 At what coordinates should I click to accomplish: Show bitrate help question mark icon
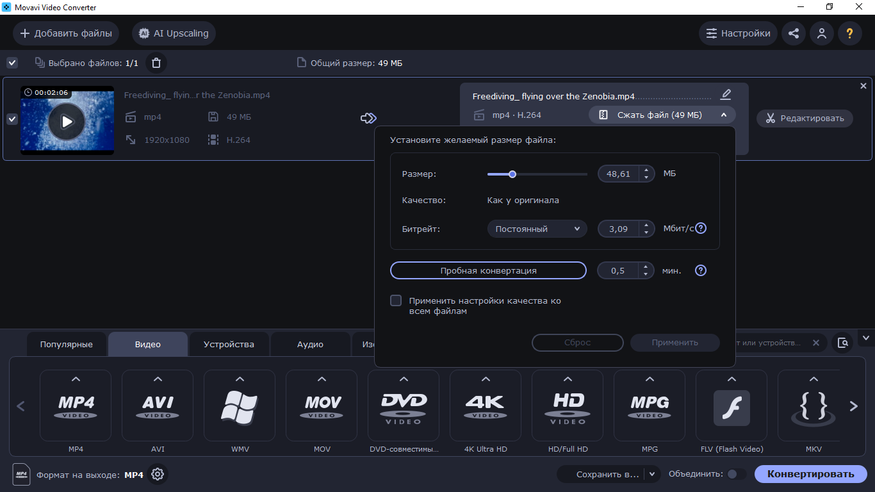(x=701, y=229)
